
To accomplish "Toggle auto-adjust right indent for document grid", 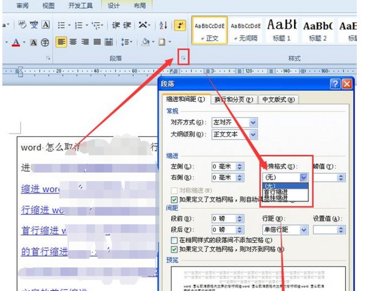I will 174,199.
